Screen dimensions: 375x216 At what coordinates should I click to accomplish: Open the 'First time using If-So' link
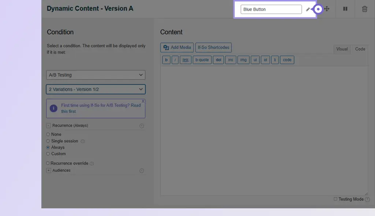(x=101, y=108)
